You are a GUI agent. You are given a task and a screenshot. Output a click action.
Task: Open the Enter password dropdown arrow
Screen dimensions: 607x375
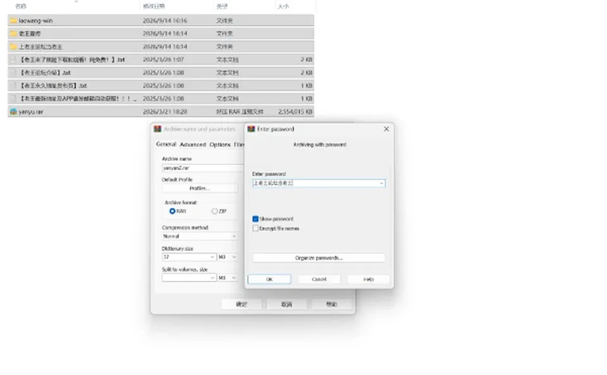pos(381,183)
